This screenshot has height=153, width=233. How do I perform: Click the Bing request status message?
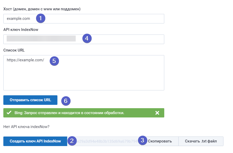point(69,113)
